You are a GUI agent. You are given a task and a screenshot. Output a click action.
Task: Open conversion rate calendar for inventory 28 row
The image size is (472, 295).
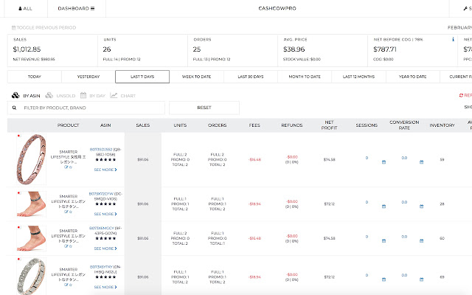pos(421,206)
